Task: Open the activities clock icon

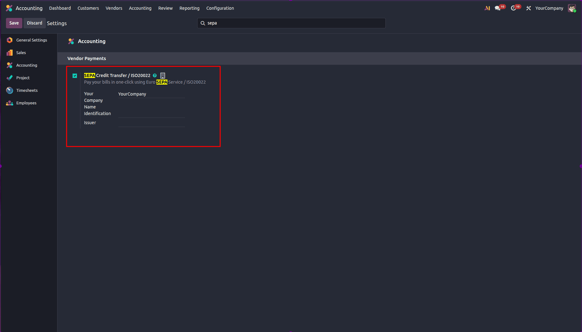Action: coord(514,8)
